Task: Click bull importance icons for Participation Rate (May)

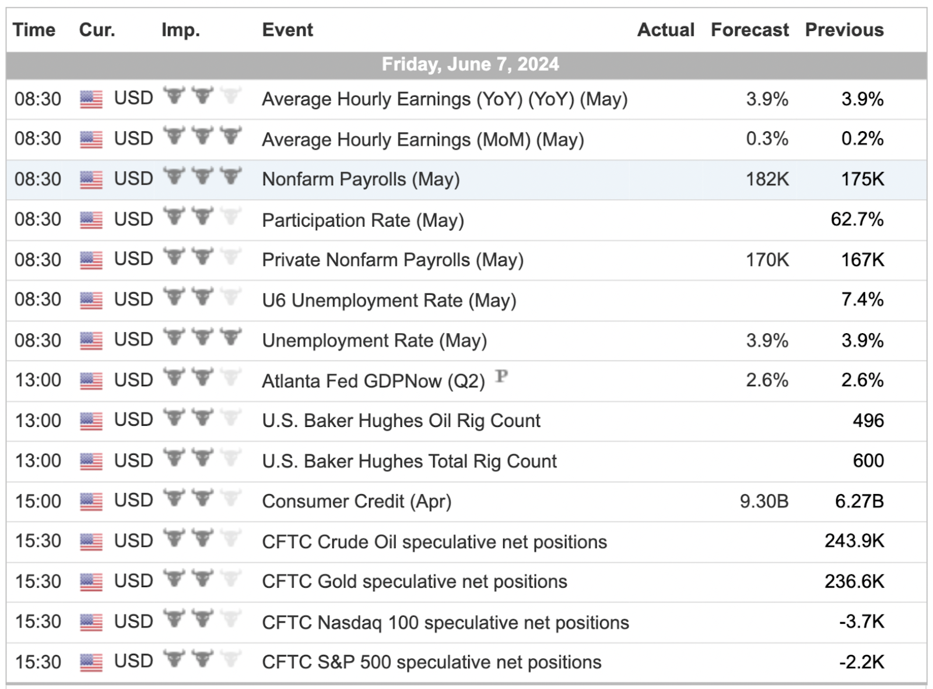Action: click(x=202, y=217)
